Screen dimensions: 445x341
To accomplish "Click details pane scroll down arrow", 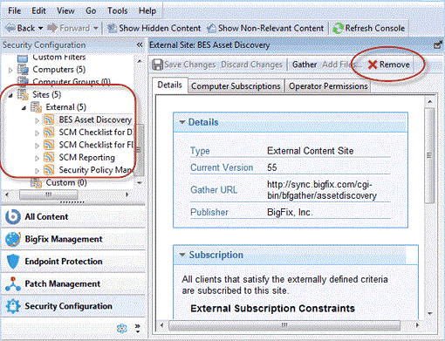I will click(x=429, y=314).
